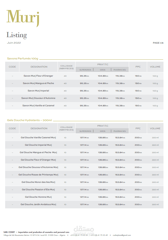Click 153.84 pharmacies price for Gel Douche Homme Murj

pos(120,197)
